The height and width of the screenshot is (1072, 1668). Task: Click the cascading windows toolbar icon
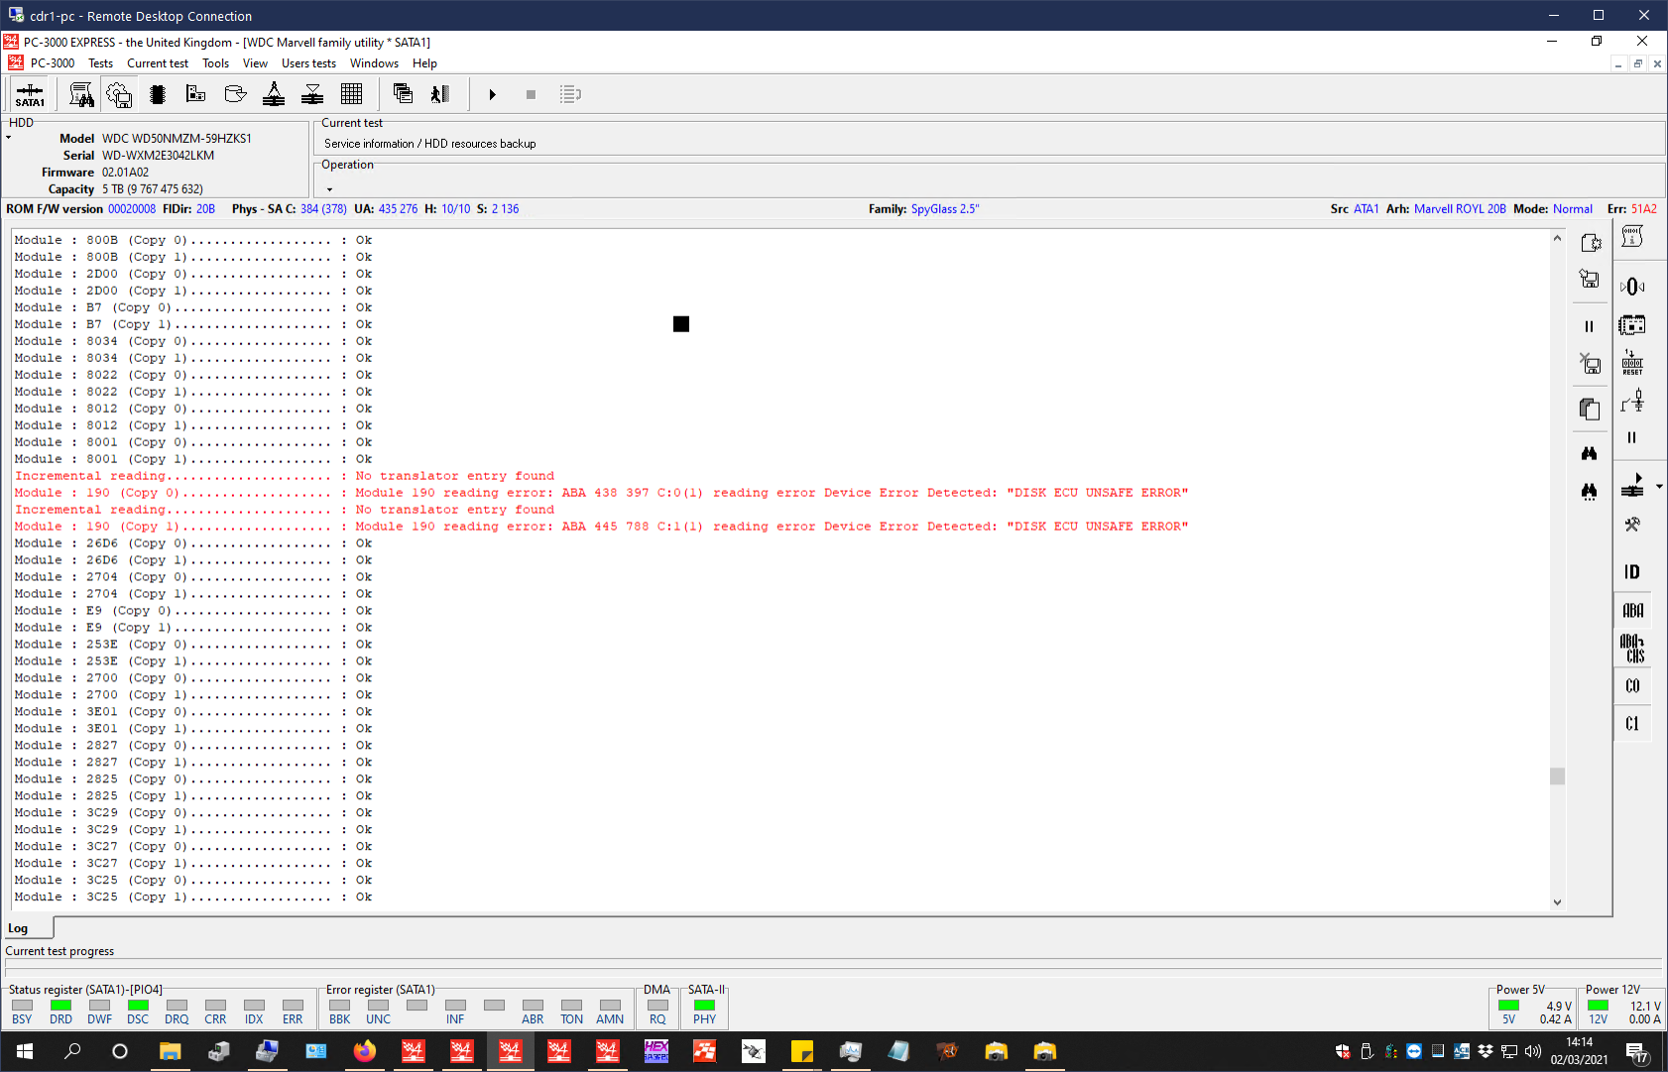click(x=403, y=94)
